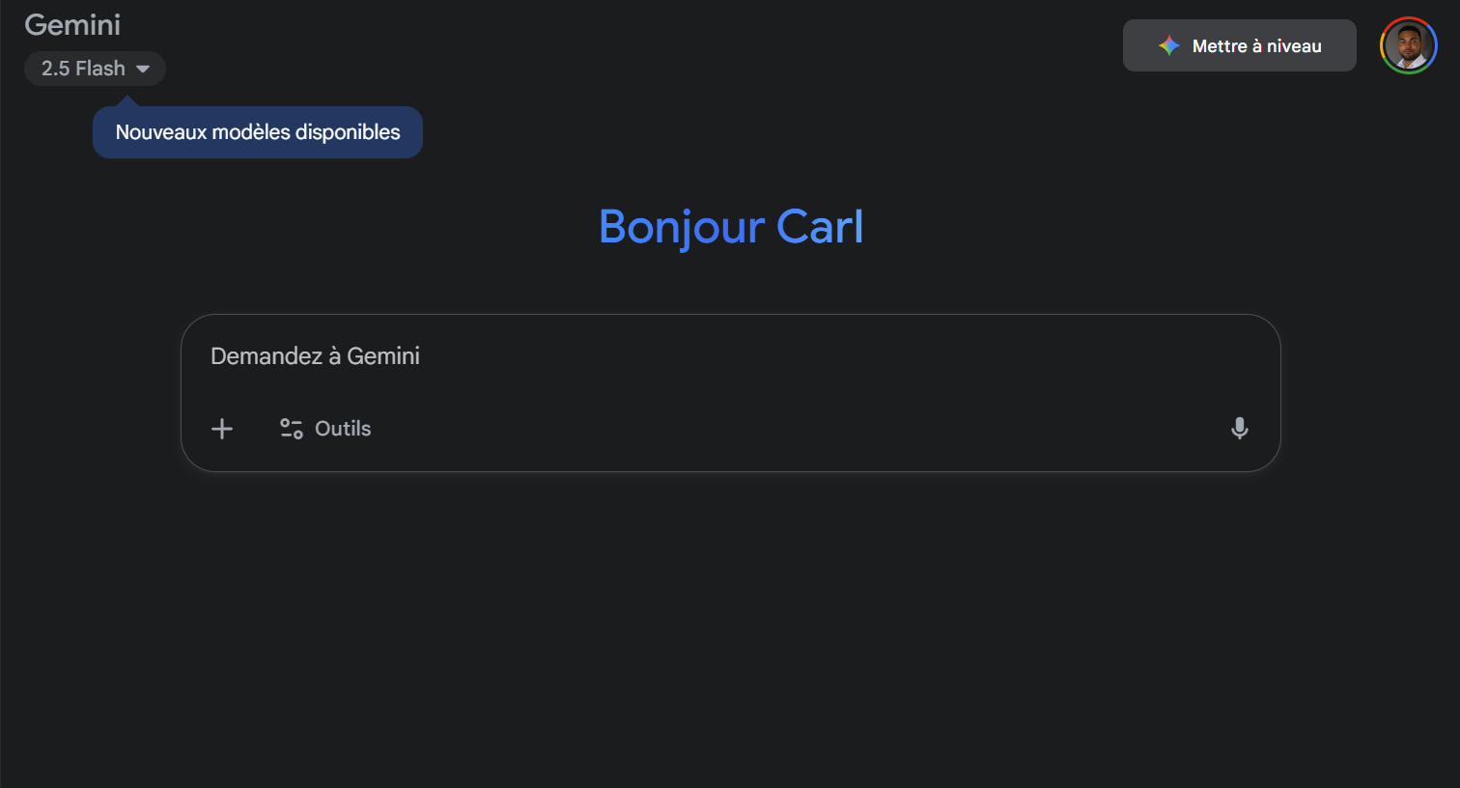Click the Mettre à niveau button

[1239, 45]
